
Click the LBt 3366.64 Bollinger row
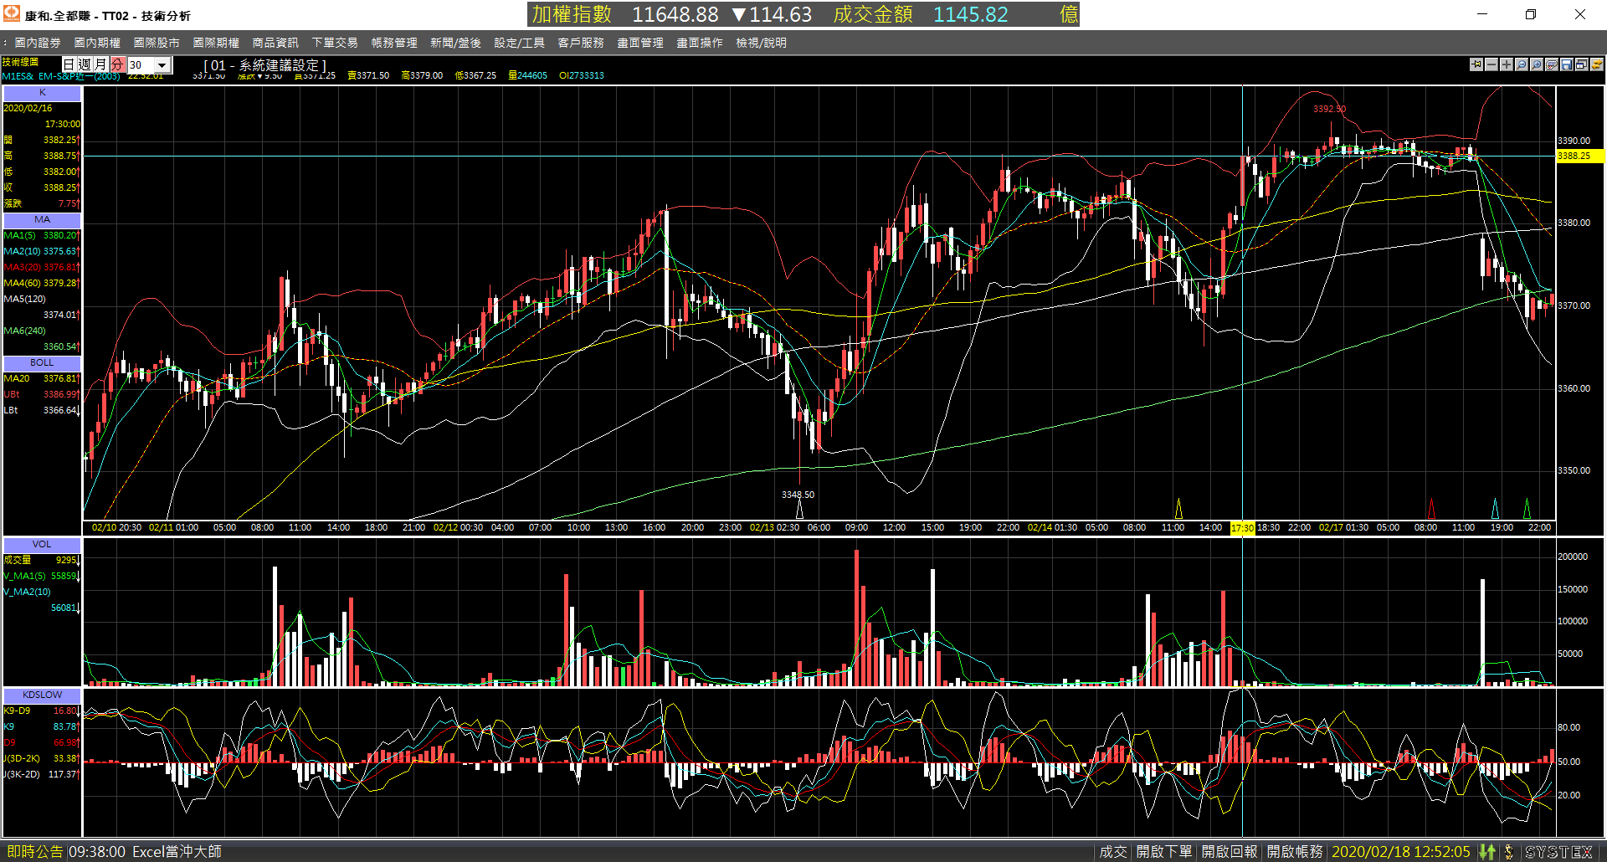pyautogui.click(x=41, y=411)
